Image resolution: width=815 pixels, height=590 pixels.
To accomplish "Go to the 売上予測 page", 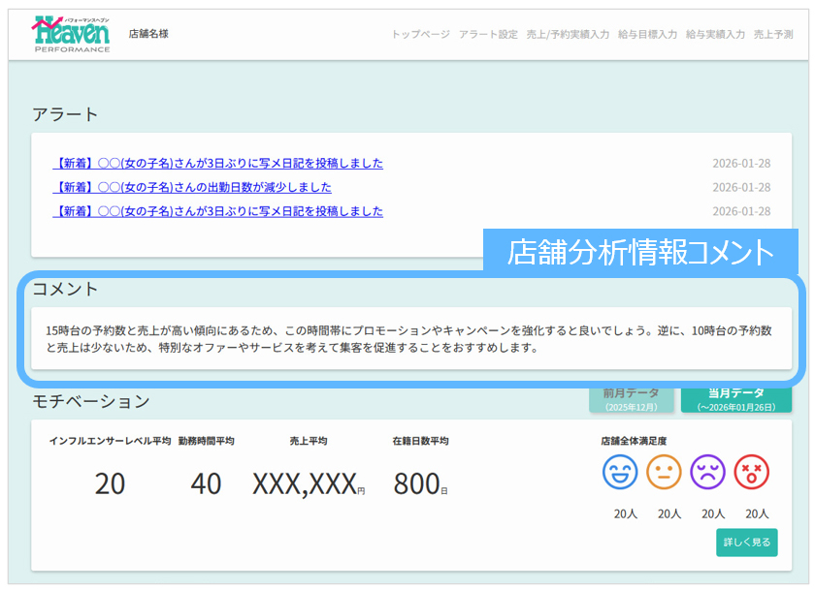I will pyautogui.click(x=773, y=34).
